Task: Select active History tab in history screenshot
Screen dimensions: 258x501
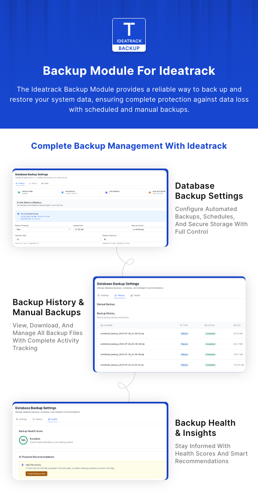Action: tap(120, 295)
